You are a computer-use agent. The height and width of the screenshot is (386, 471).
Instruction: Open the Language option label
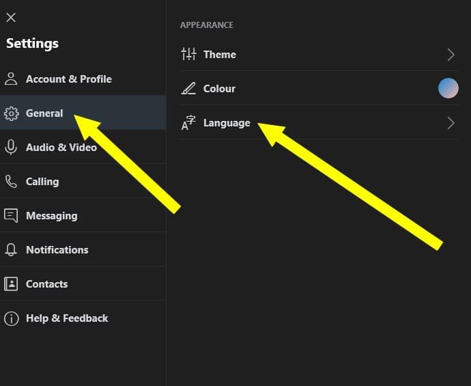click(x=227, y=123)
